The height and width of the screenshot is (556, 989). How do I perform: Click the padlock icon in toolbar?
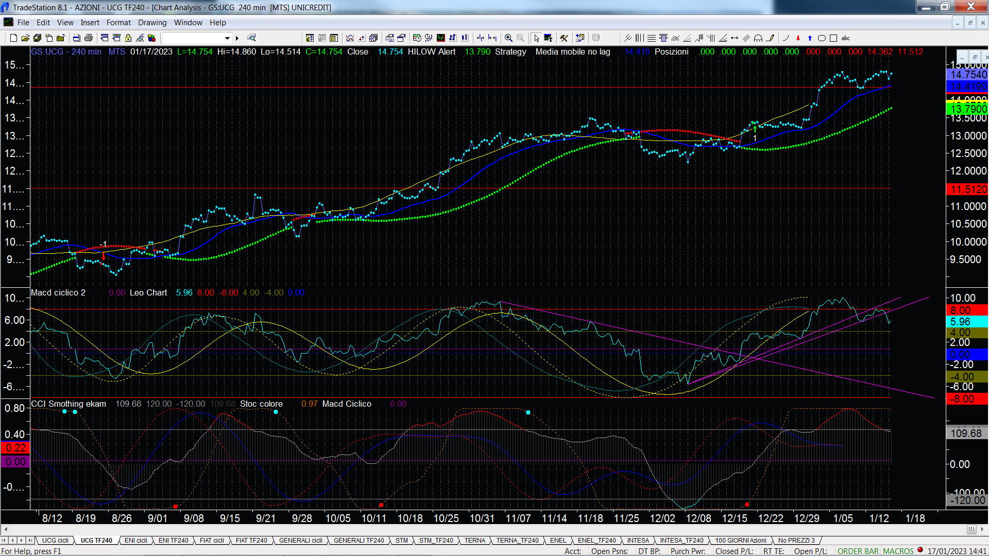(128, 38)
